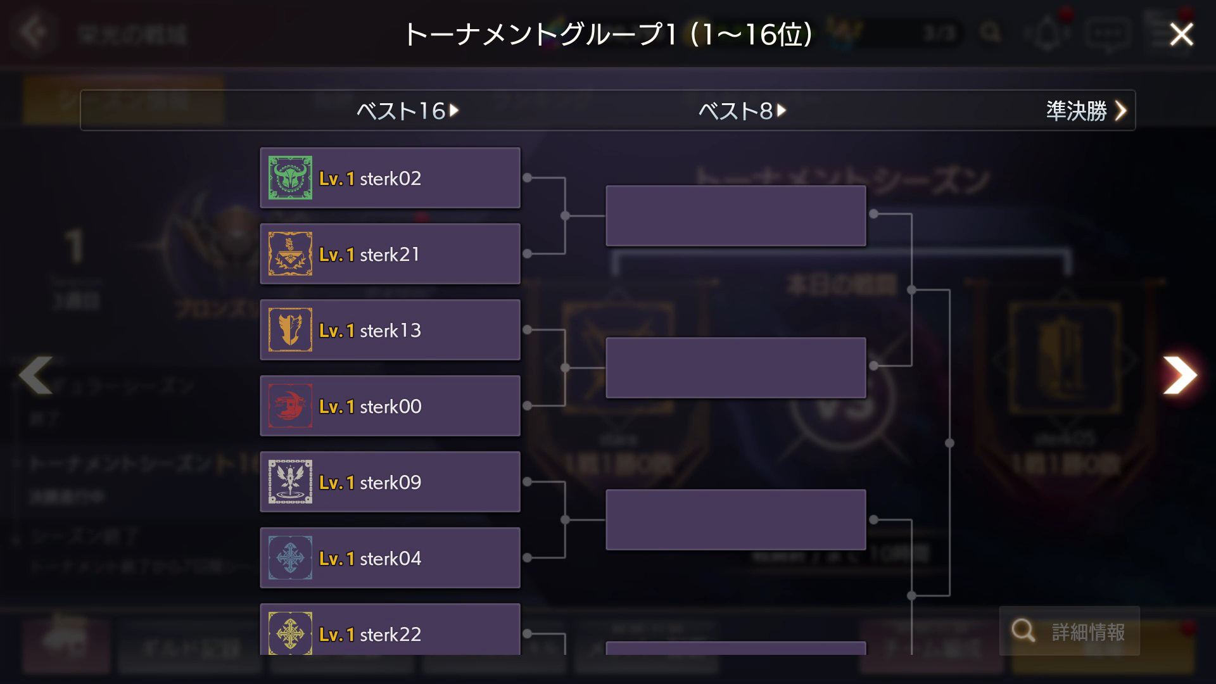Click the winged shield emblem of sterk13
The height and width of the screenshot is (684, 1216).
[290, 330]
